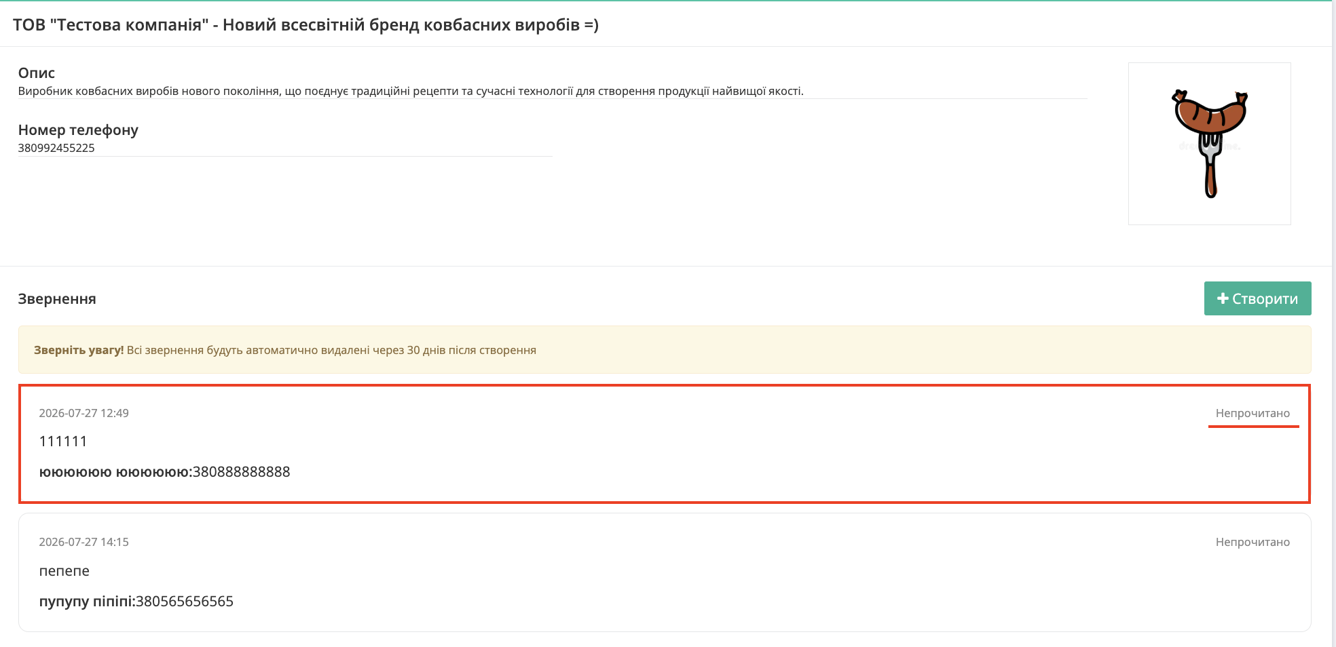Click the 30-day auto-deletion warning banner
The image size is (1336, 647).
(x=665, y=350)
